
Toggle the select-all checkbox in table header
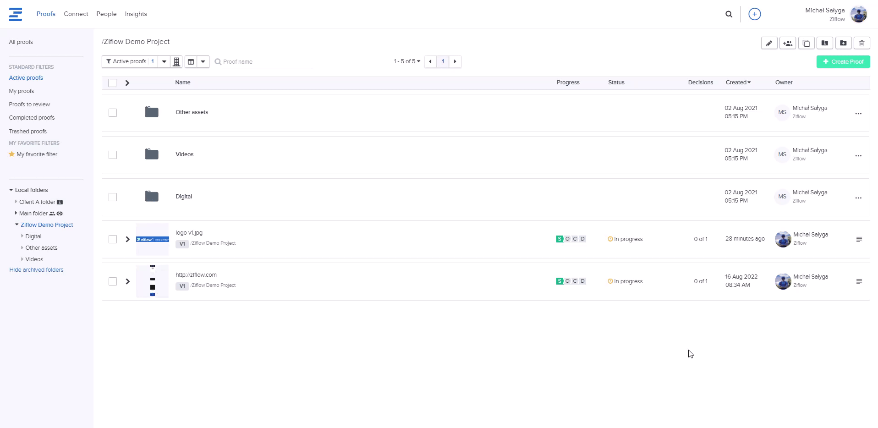[x=112, y=83]
